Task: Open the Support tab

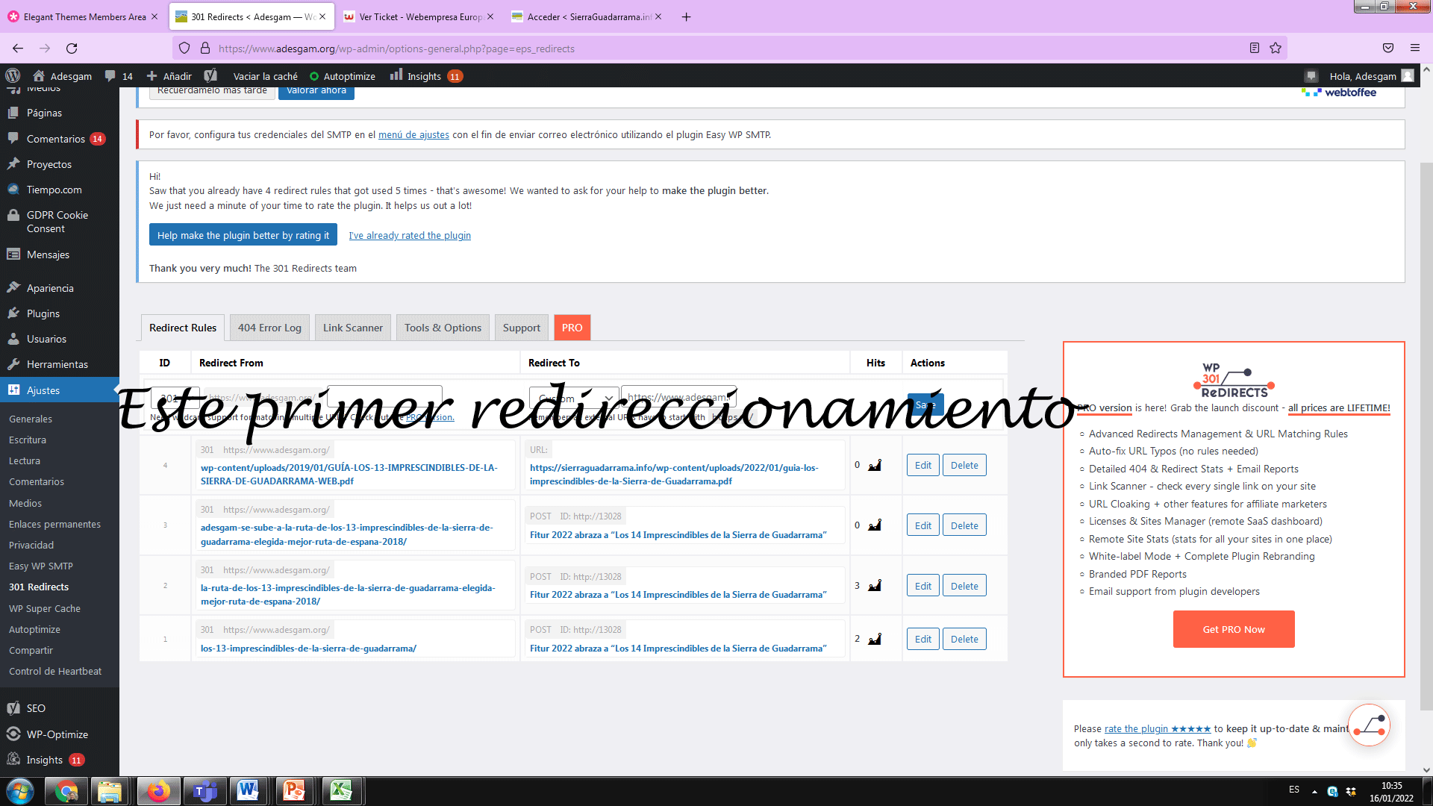Action: 522,328
